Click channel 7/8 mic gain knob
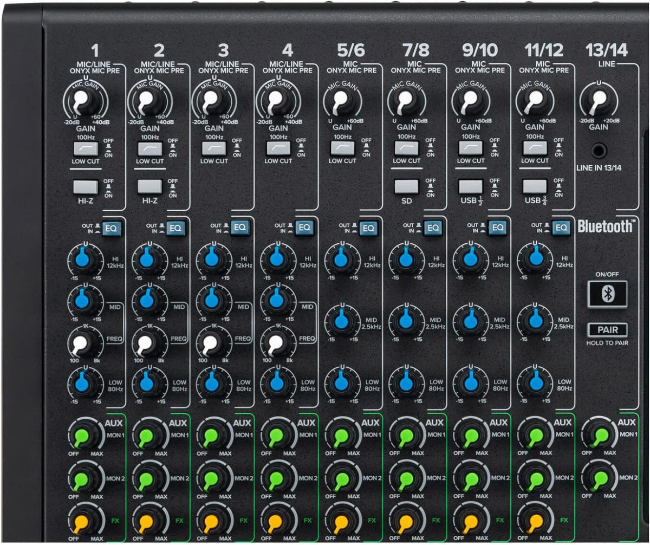The image size is (650, 545). pos(406,101)
